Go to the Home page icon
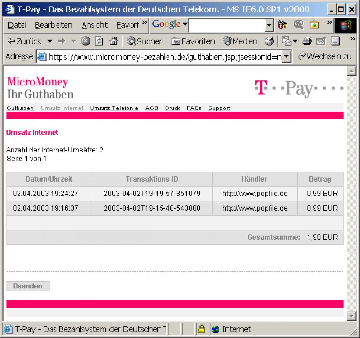The image size is (360, 338). point(113,41)
